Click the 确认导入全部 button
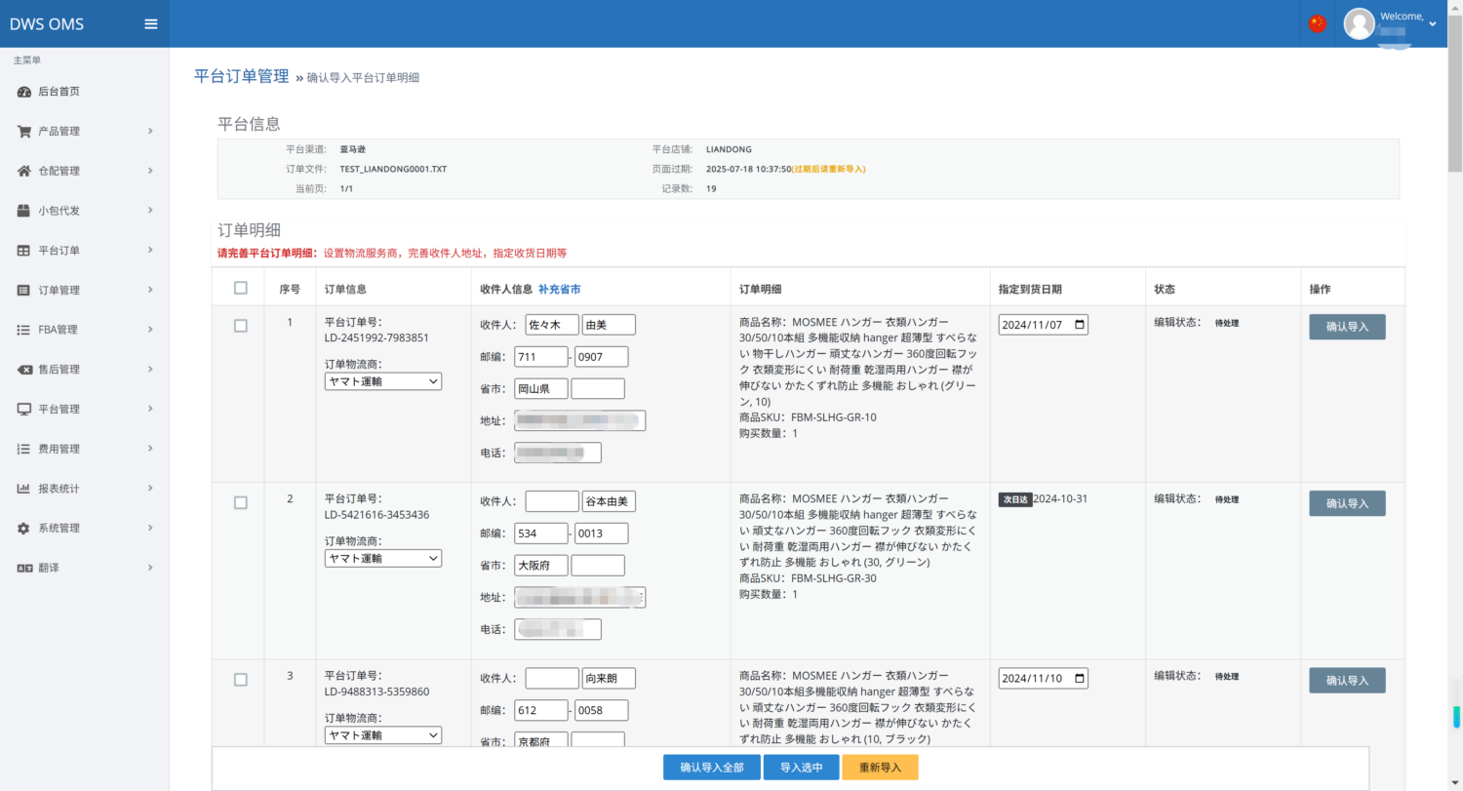 click(712, 768)
